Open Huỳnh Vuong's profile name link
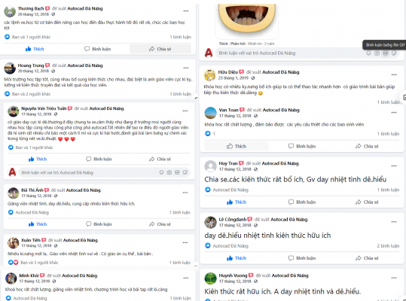 click(x=233, y=275)
